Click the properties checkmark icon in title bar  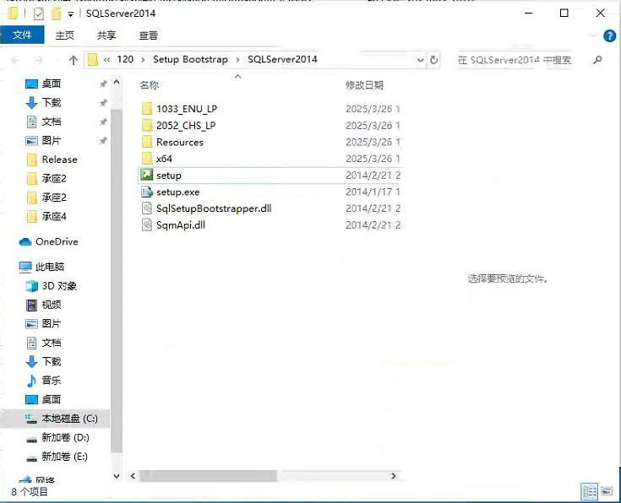[x=38, y=14]
